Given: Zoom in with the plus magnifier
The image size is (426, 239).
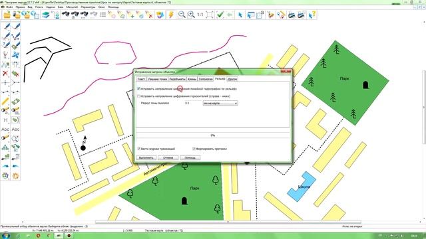Looking at the screenshot, I should 191,15.
